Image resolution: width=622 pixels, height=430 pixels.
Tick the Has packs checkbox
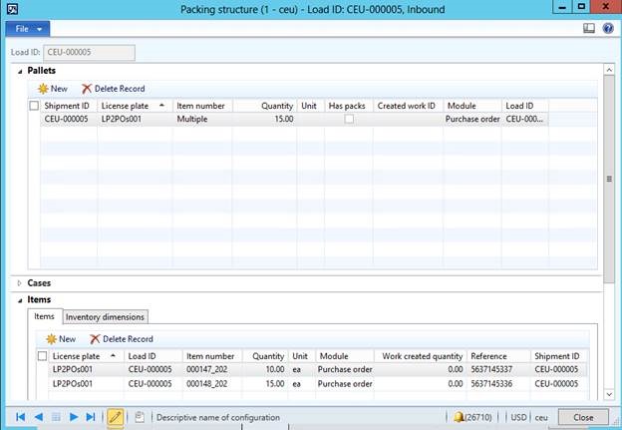348,119
